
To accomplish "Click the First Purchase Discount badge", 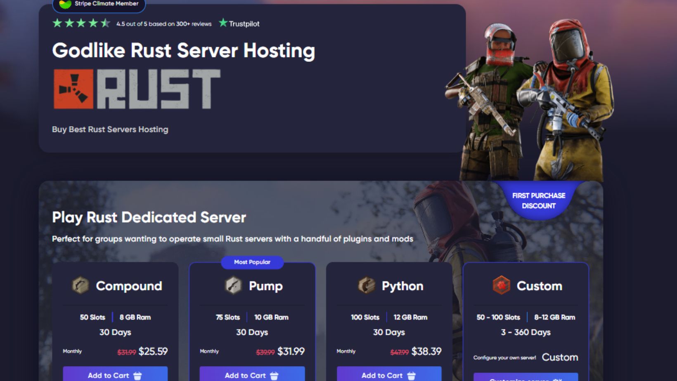I will click(538, 200).
